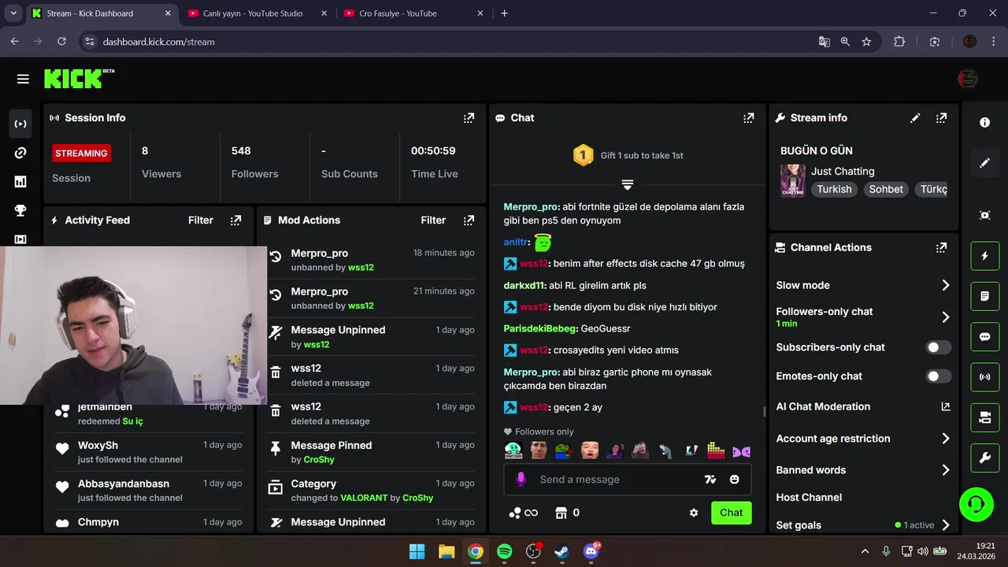Toggle the Channel Actions widget in right sidebar
The height and width of the screenshot is (567, 1008).
984,417
